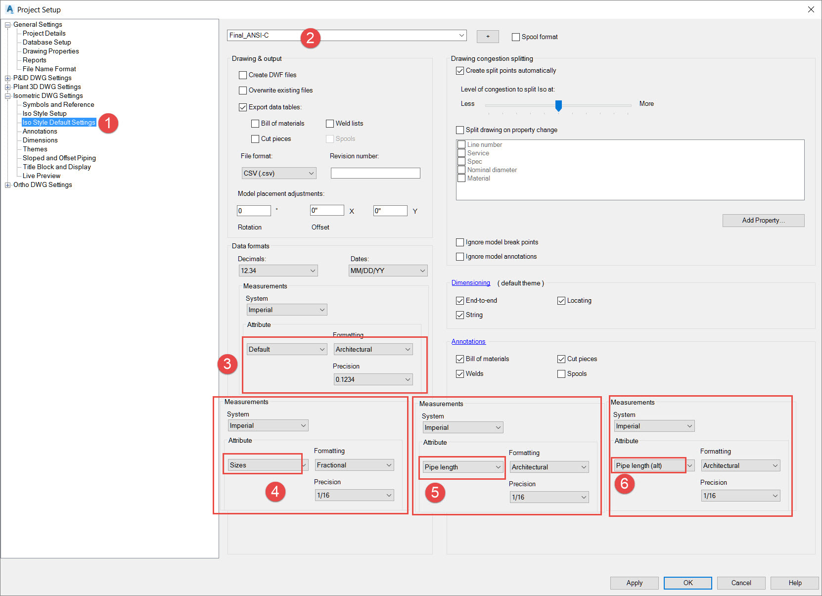
Task: Adjust the congestion level slider
Action: coord(558,105)
